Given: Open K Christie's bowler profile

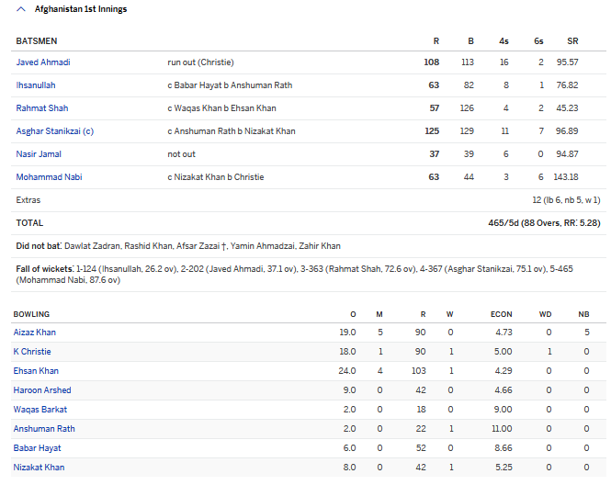Looking at the screenshot, I should coord(32,352).
